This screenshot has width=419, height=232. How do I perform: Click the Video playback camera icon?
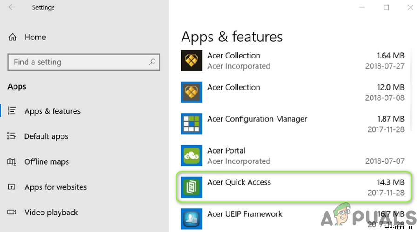[12, 212]
